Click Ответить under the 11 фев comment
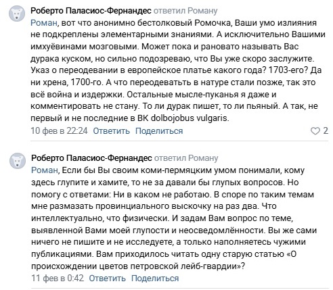Screen dimensions: 333x290 (x=107, y=279)
